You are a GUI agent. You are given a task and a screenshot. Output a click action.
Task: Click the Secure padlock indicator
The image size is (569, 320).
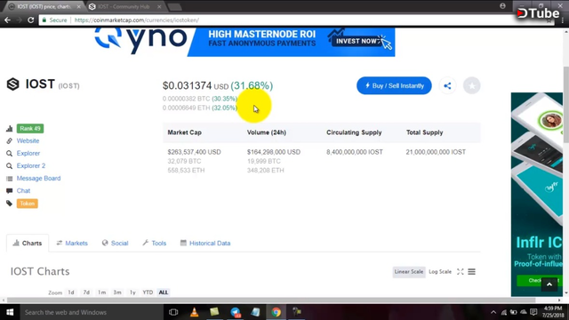pos(54,20)
